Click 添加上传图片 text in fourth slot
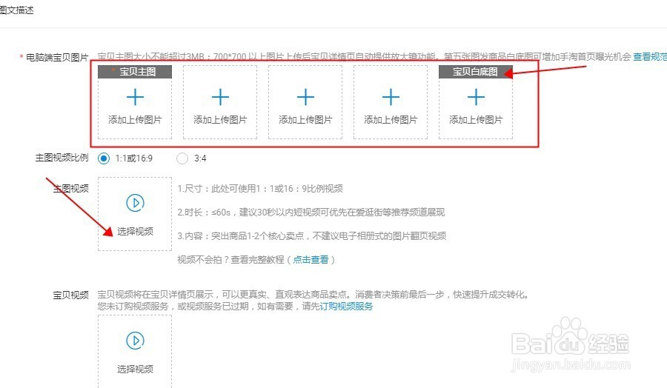Screen dimensions: 667x388 click(x=391, y=120)
